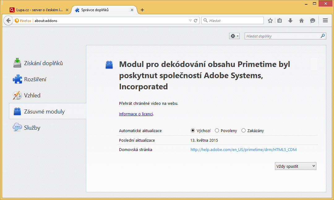Image resolution: width=334 pixels, height=200 pixels.
Task: Click the back navigation arrow button
Action: pyautogui.click(x=9, y=21)
